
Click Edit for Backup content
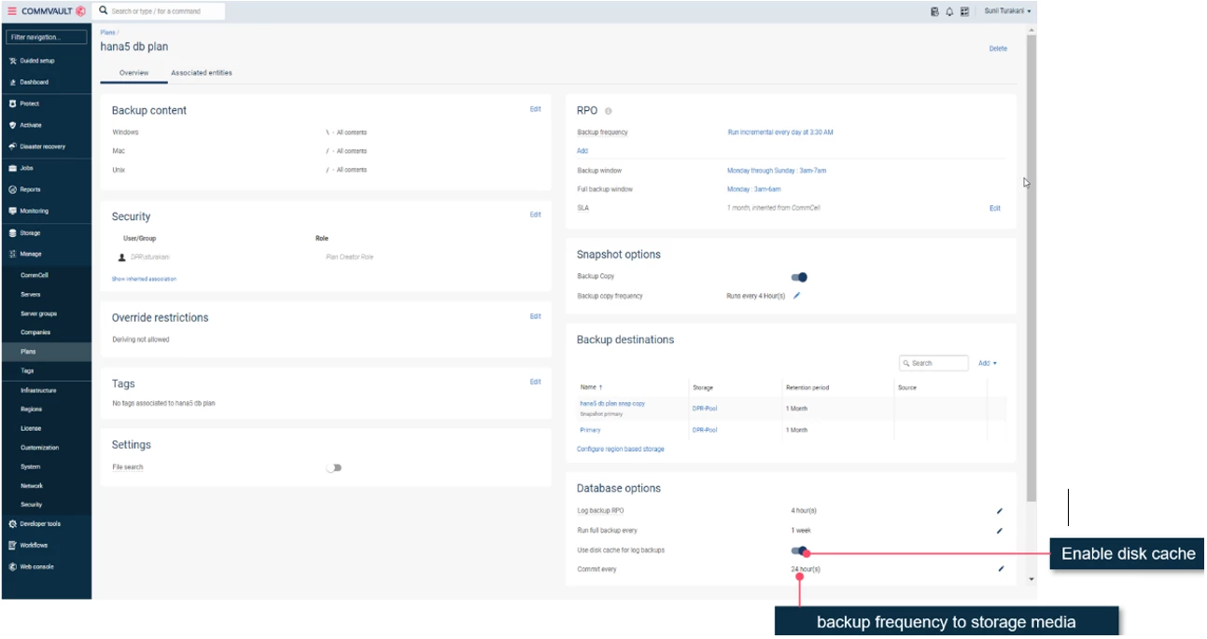(x=535, y=109)
